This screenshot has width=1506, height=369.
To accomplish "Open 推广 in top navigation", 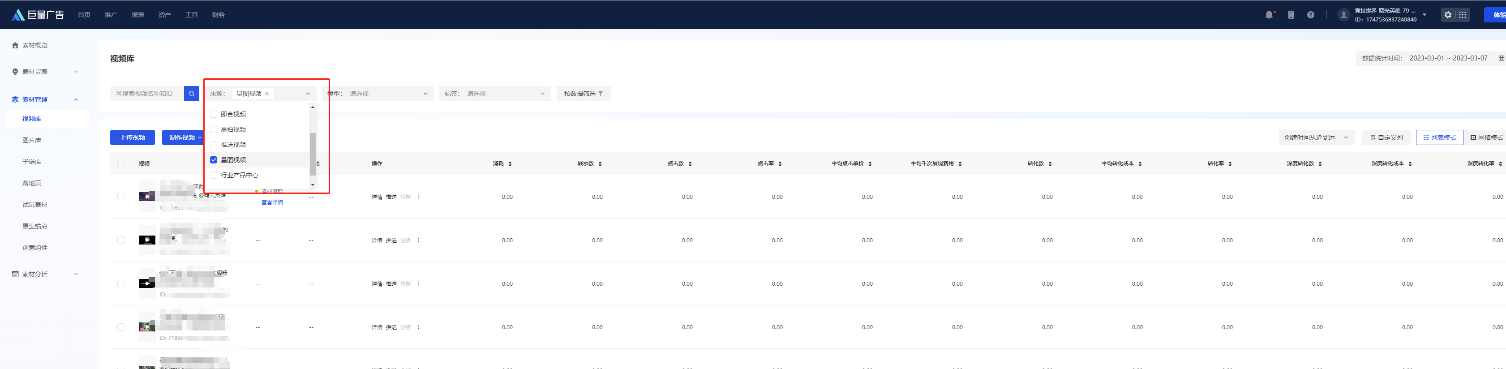I will click(x=111, y=15).
